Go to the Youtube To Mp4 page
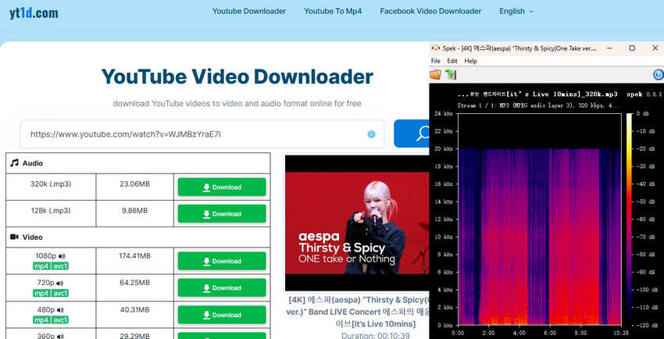The height and width of the screenshot is (339, 664). pyautogui.click(x=333, y=12)
